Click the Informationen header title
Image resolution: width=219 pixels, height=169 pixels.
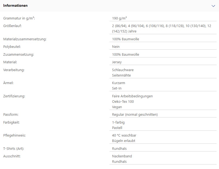[x=15, y=6]
